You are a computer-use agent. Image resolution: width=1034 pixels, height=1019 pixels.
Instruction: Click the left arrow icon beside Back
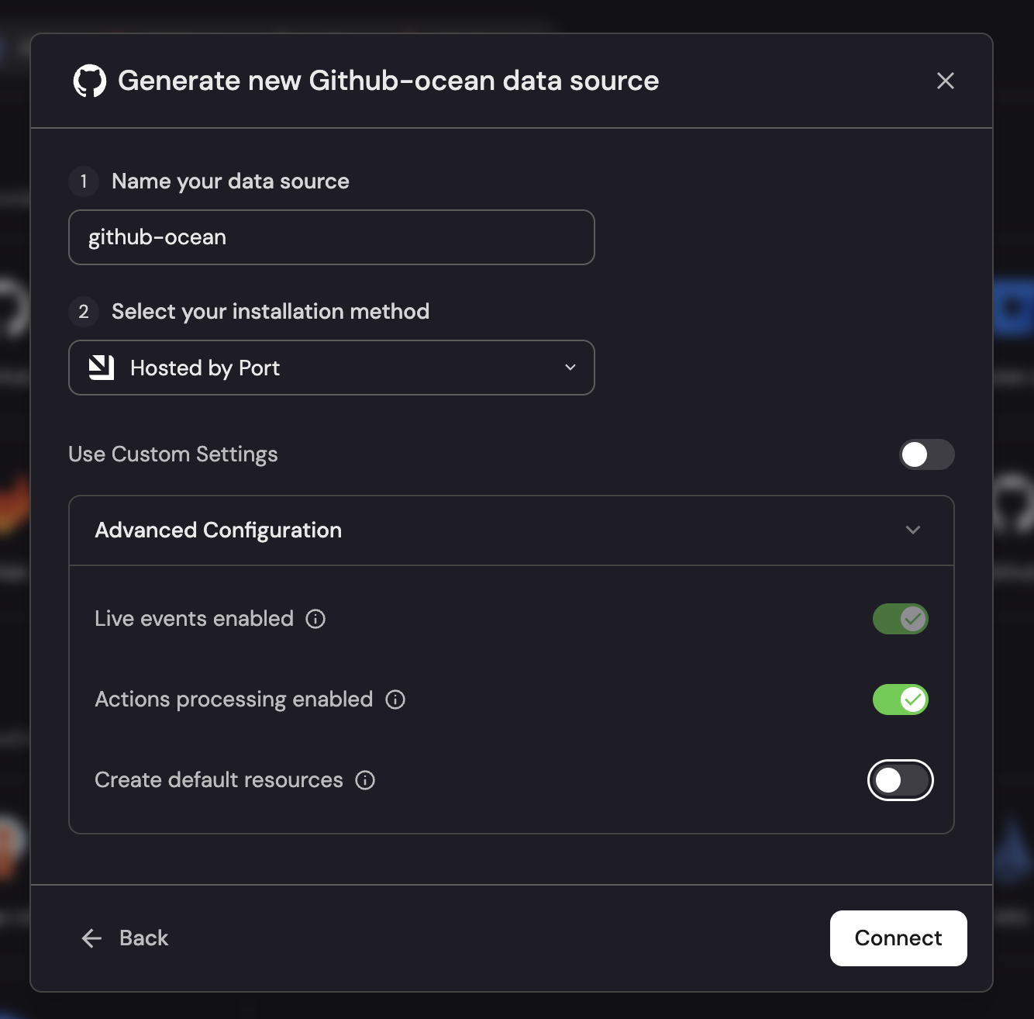[91, 938]
